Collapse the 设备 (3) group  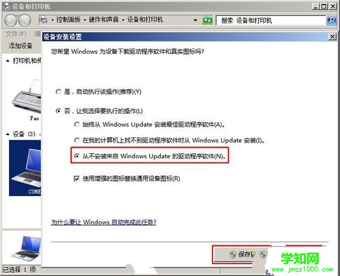[8, 134]
